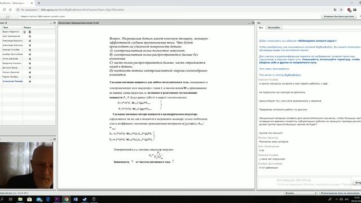Open the Все chat tab
The height and width of the screenshot is (203, 361).
261,28
